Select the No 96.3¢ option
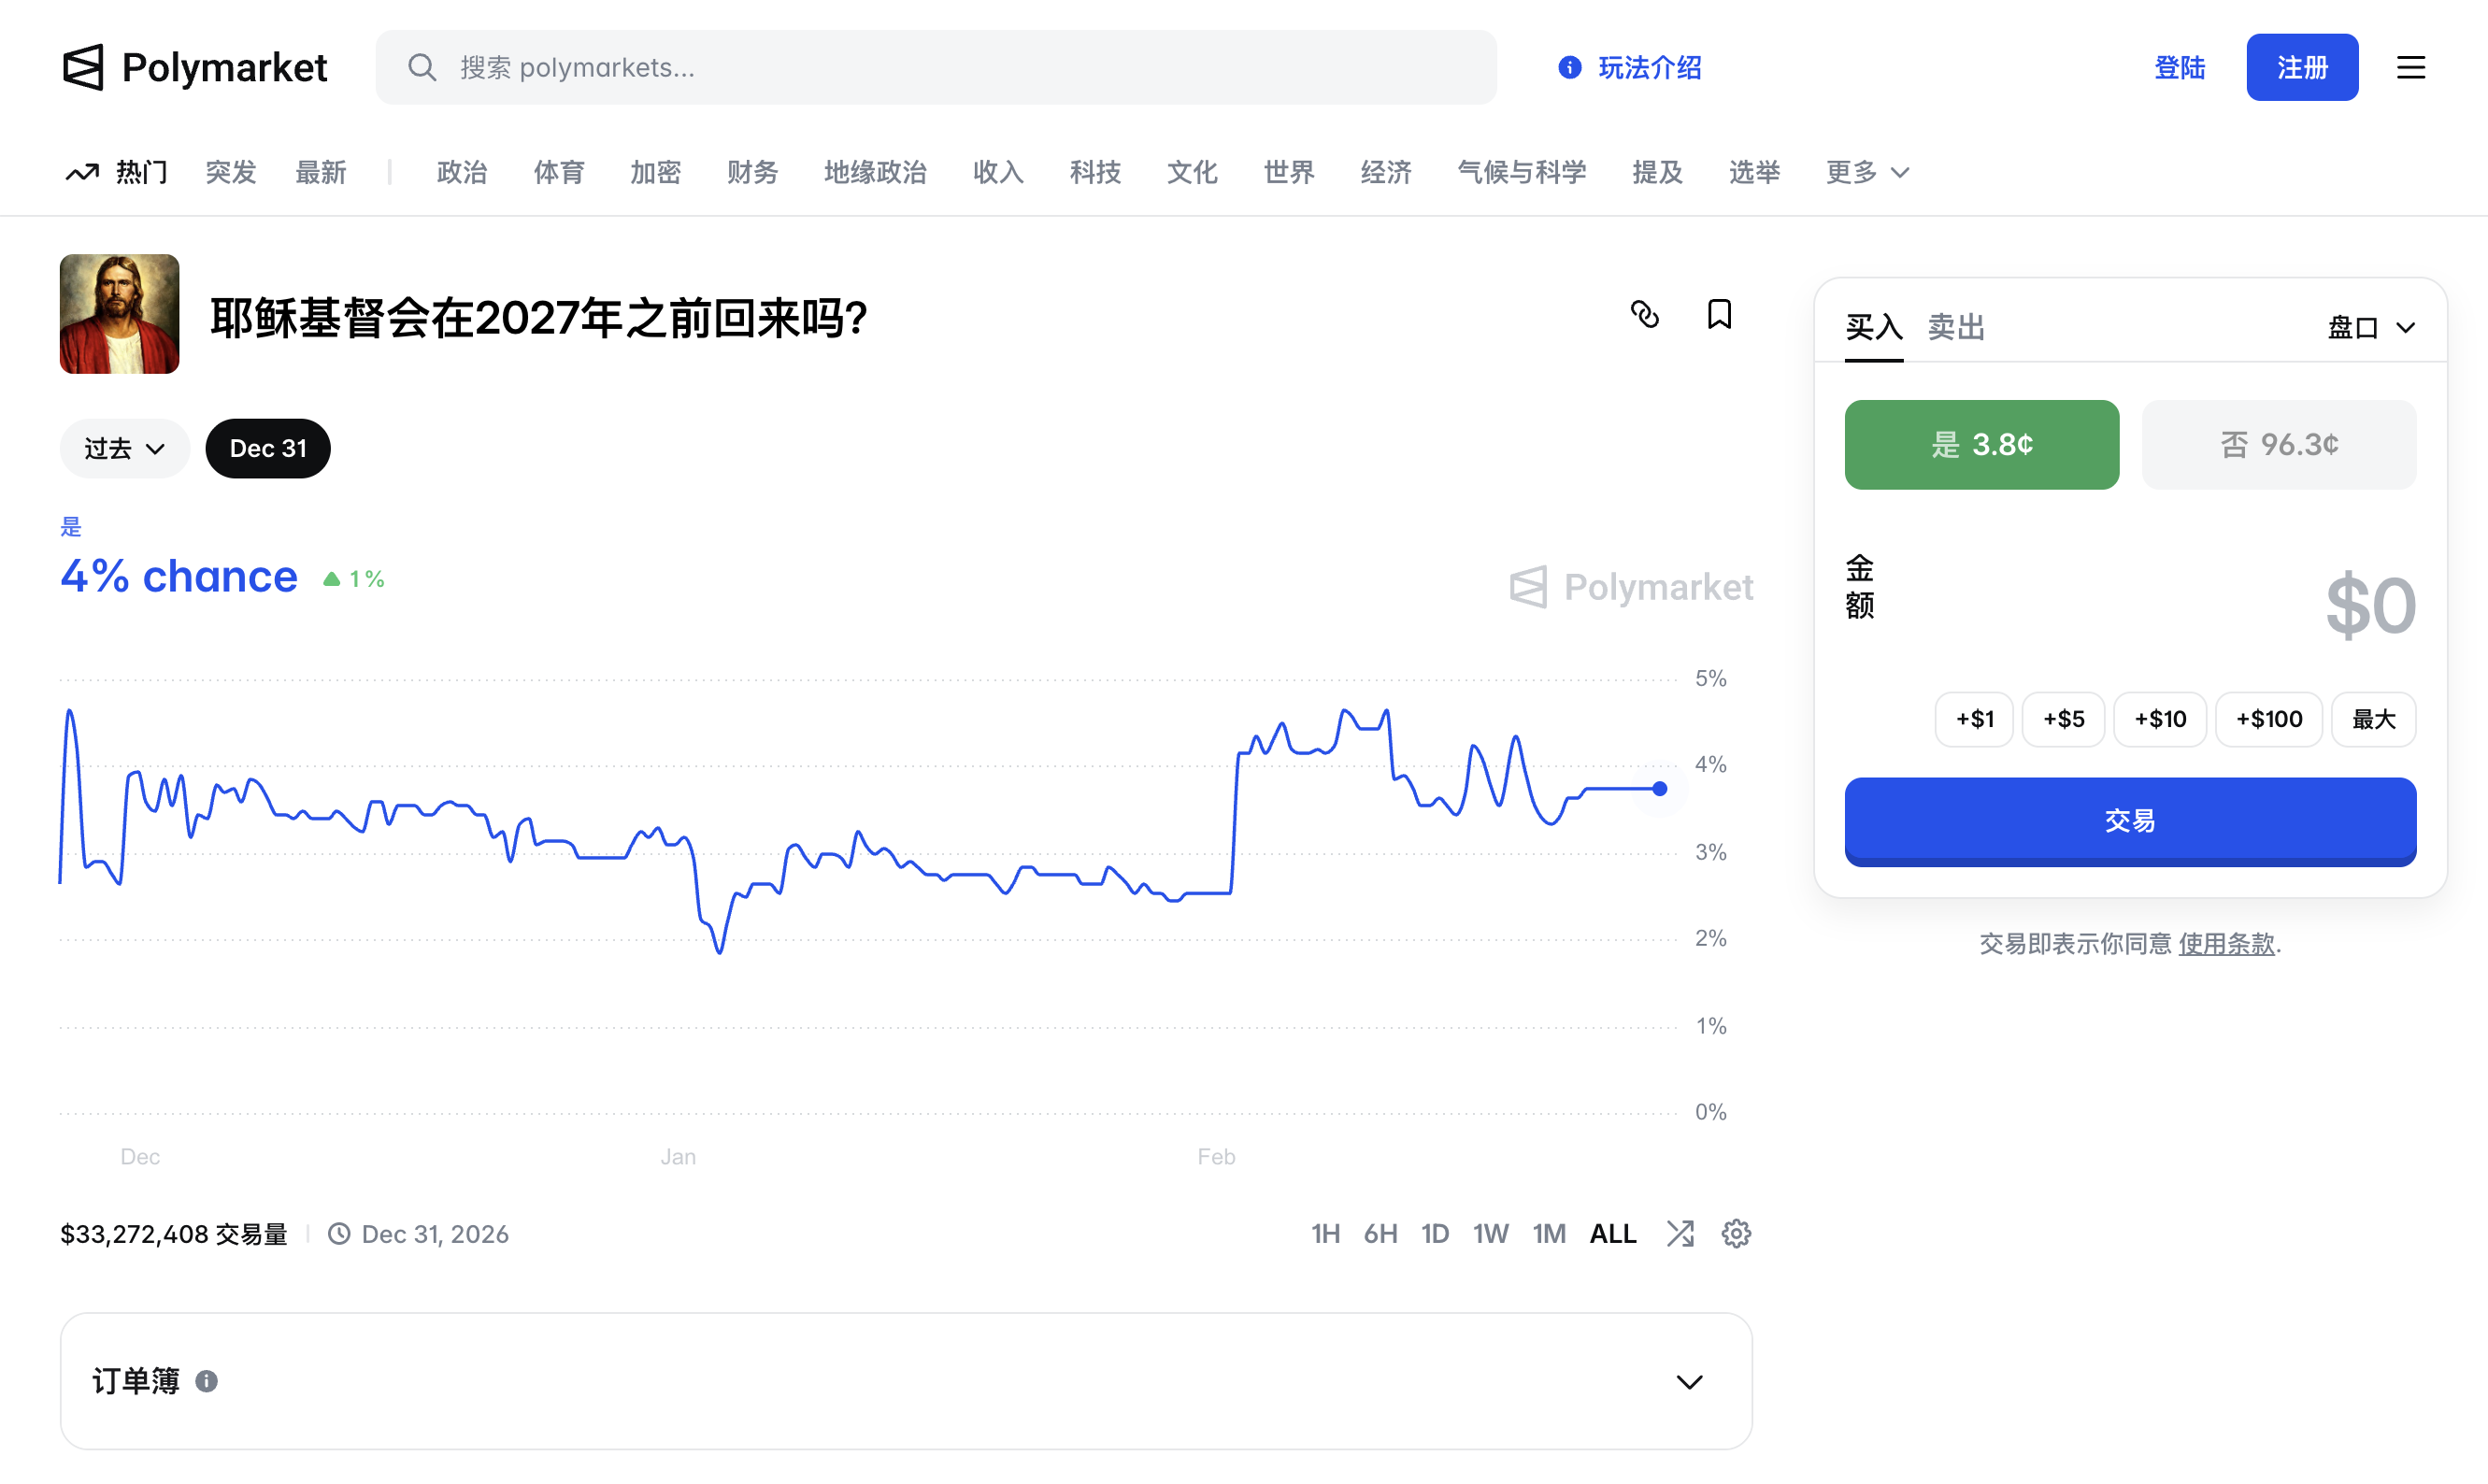Viewport: 2488px width, 1484px height. click(2278, 444)
